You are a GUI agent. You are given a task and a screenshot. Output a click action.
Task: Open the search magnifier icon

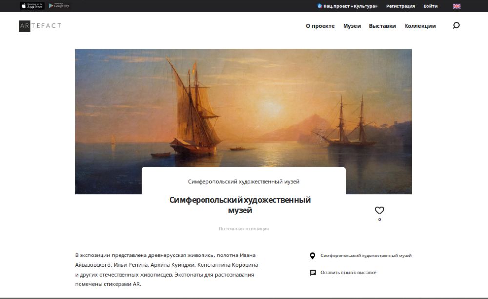pyautogui.click(x=456, y=25)
